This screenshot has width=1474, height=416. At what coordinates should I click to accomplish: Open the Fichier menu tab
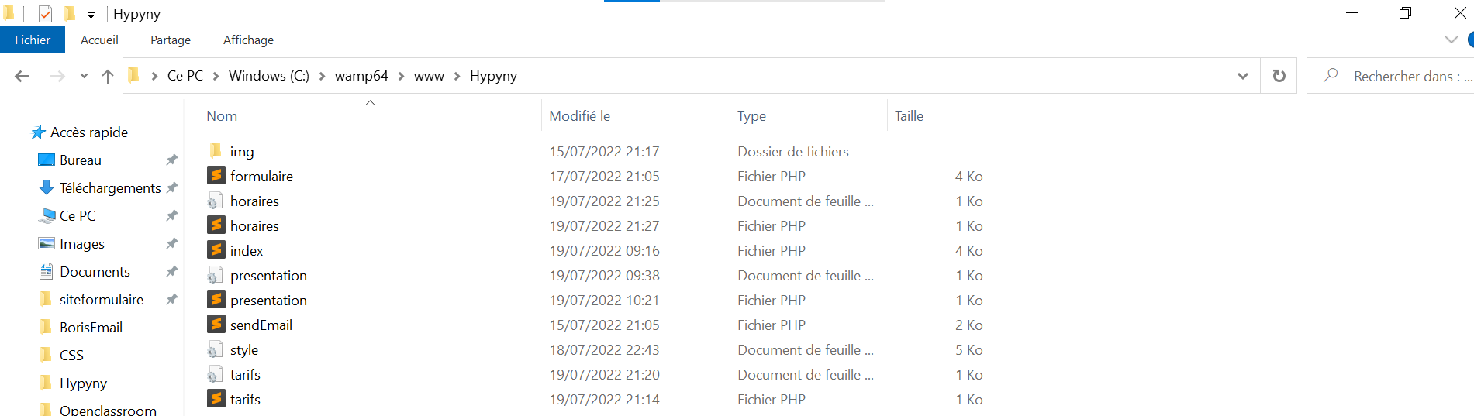tap(33, 40)
